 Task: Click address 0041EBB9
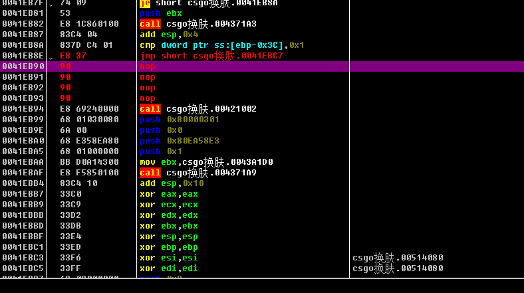23,205
